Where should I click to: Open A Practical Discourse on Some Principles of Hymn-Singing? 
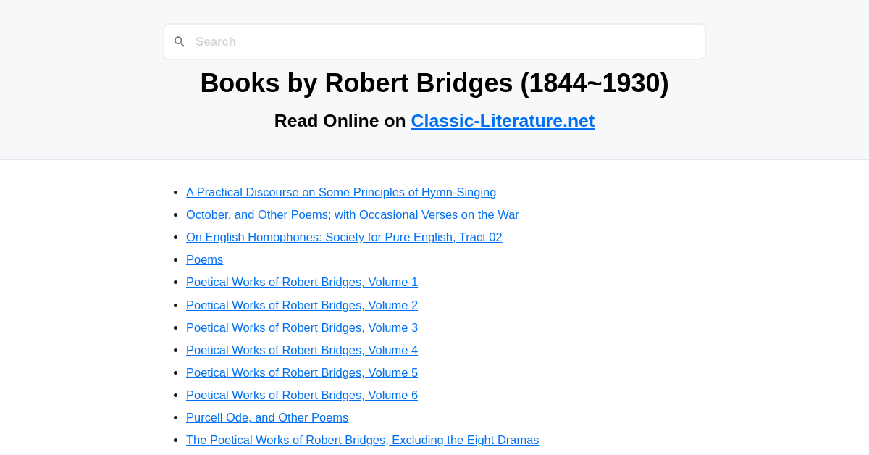pos(341,192)
